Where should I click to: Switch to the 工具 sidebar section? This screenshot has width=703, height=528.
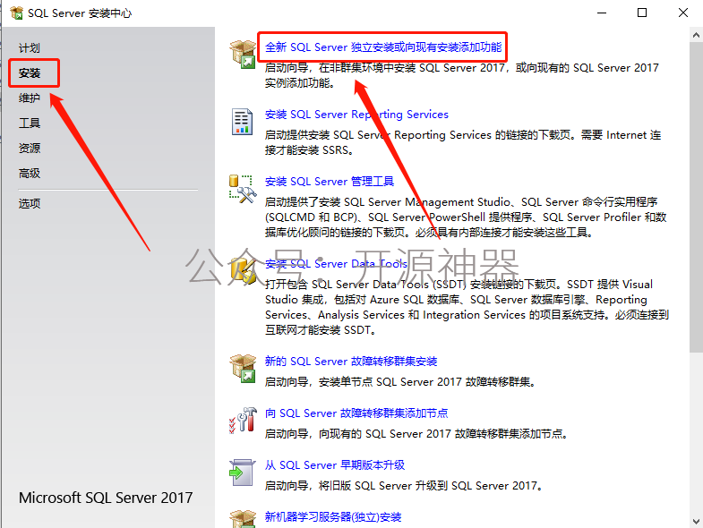(30, 123)
